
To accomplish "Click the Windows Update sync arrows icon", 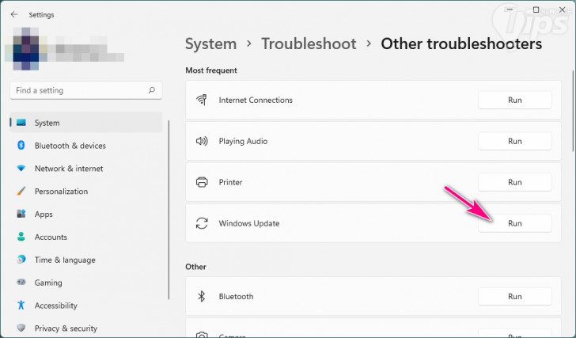I will coord(202,223).
